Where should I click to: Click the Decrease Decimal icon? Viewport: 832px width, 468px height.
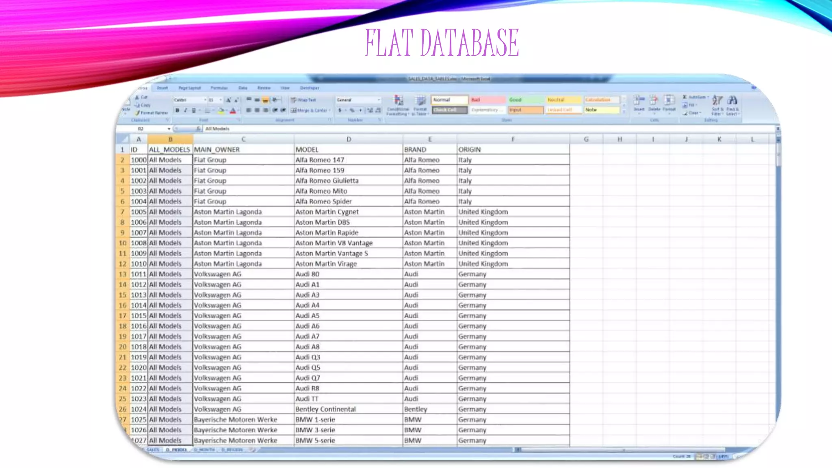point(378,110)
